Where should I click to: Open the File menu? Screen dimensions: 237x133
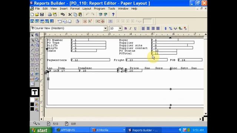pyautogui.click(x=37, y=8)
